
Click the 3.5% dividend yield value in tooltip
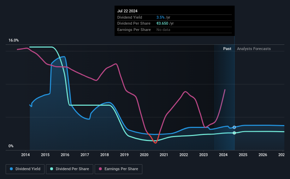point(160,17)
